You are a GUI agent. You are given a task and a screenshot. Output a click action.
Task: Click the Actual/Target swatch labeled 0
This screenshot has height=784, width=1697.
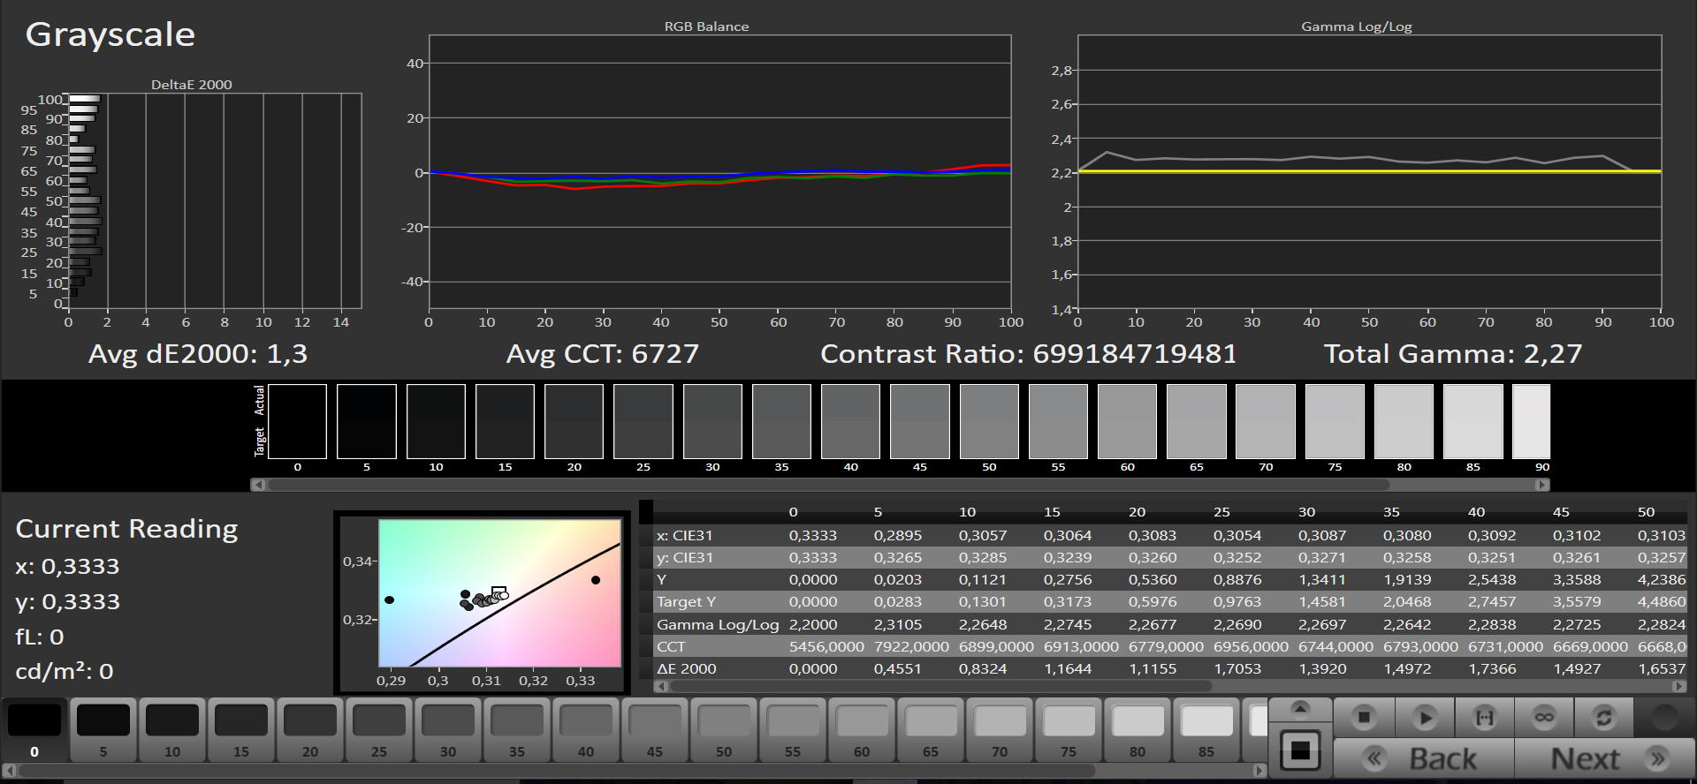click(x=298, y=421)
